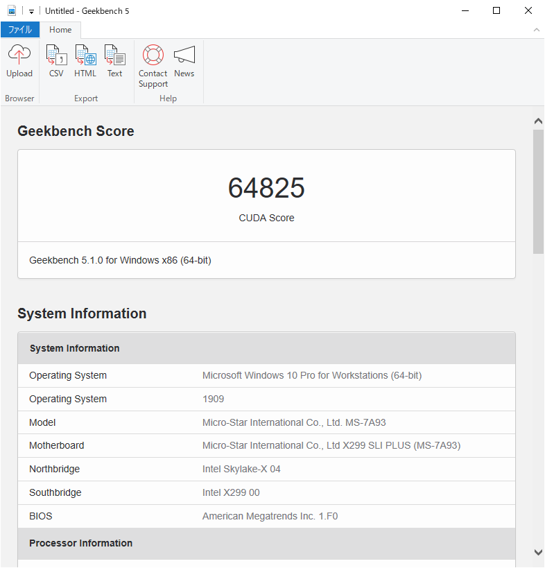The width and height of the screenshot is (545, 568).
Task: Click the vertical scrollbar thumb
Action: click(x=539, y=192)
